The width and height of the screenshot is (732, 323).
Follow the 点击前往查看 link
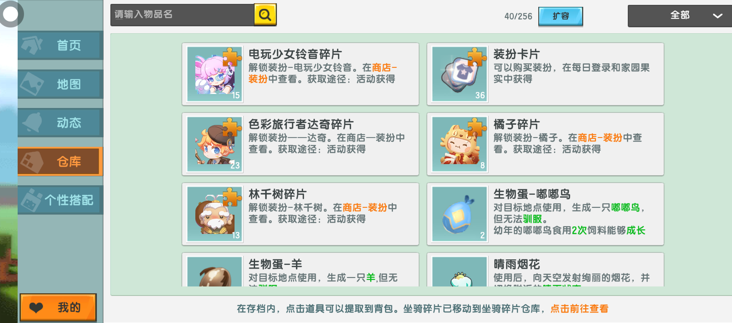579,309
